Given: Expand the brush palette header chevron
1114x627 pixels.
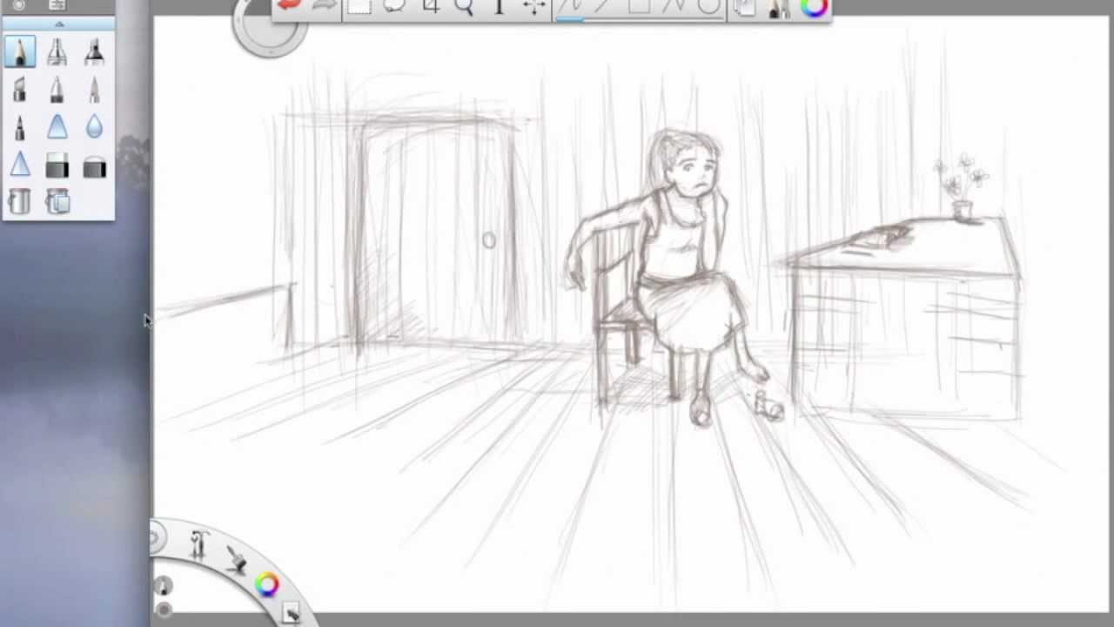Looking at the screenshot, I should tap(57, 22).
